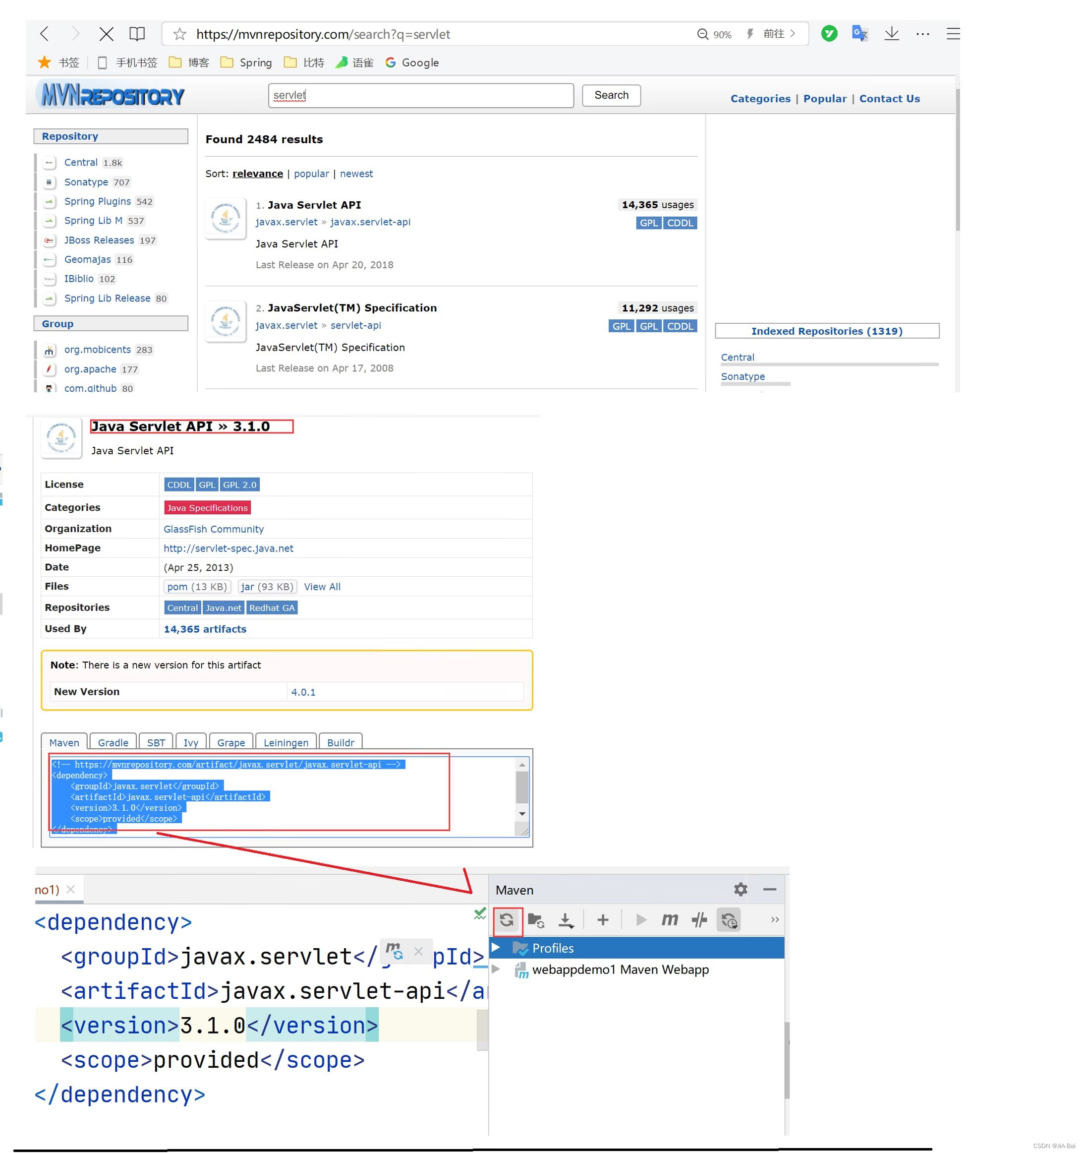Click the servlet search input field
The image size is (1083, 1153).
tap(421, 95)
